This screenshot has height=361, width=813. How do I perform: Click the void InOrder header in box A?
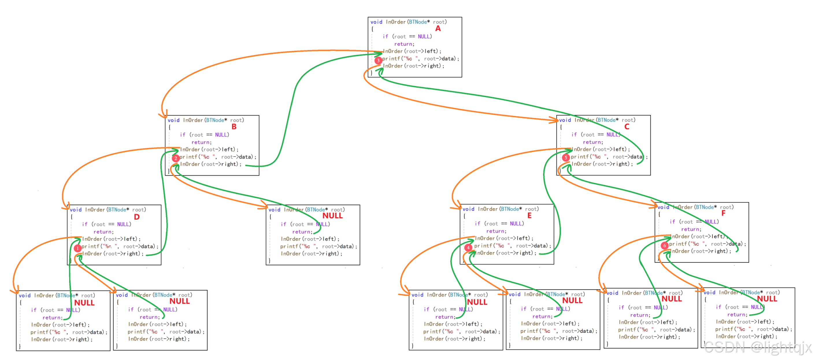point(408,22)
